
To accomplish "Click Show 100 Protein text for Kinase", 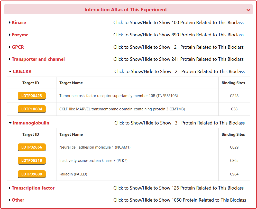I will (x=178, y=23).
